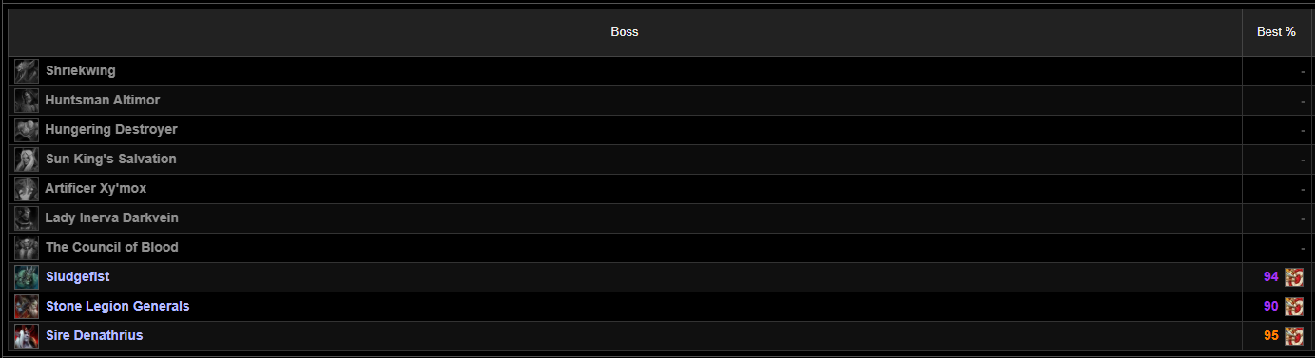Screen dimensions: 1315x358
Task: Open the Stone Legion Generals link
Action: click(x=118, y=307)
